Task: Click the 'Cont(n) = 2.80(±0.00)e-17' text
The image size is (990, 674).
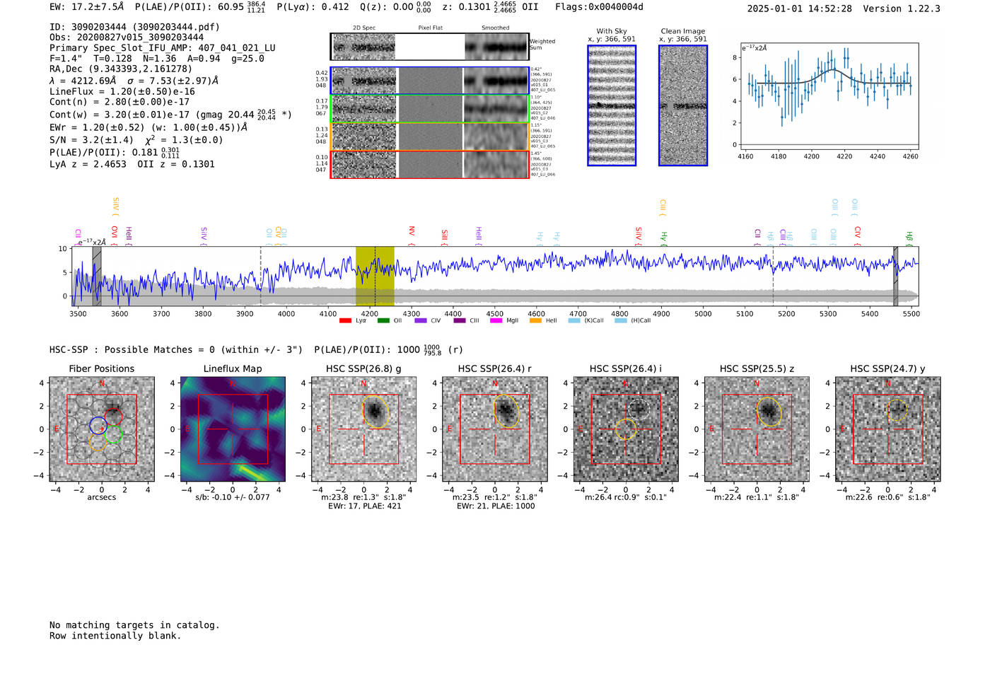Action: 120,102
